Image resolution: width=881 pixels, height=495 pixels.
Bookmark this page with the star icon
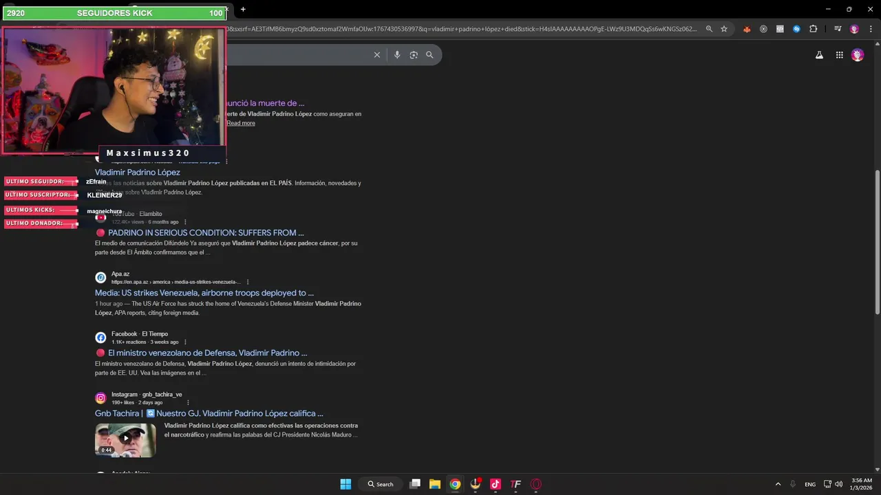(x=724, y=29)
